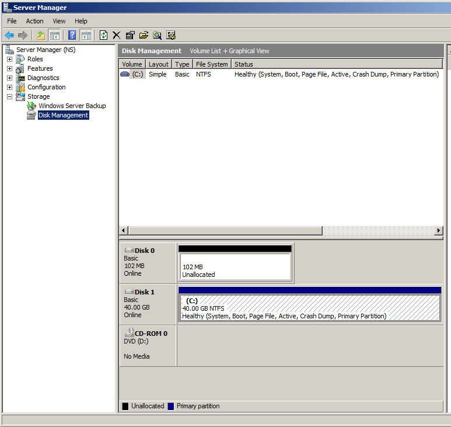Open the Action menu
This screenshot has width=451, height=427.
[x=35, y=21]
